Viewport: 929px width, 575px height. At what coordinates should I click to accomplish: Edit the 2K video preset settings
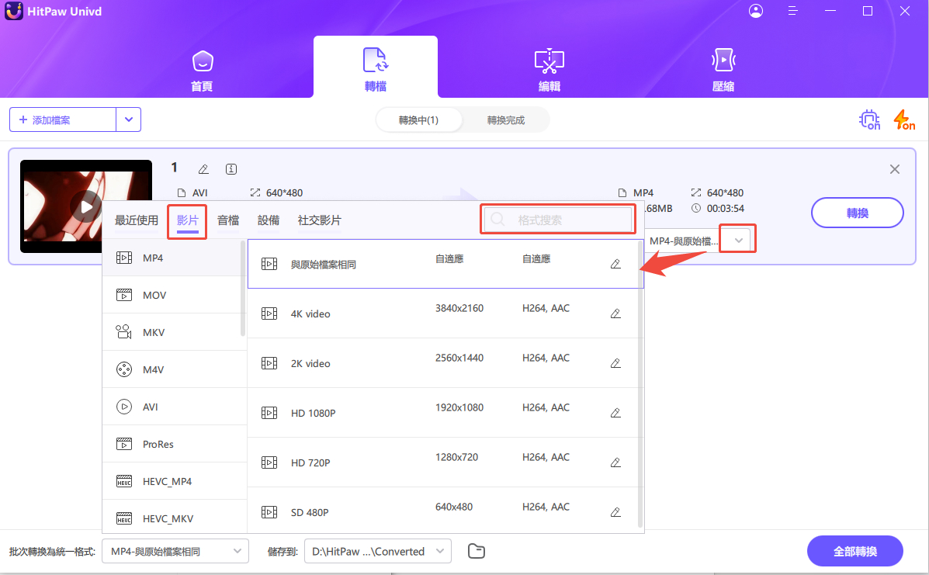(615, 363)
